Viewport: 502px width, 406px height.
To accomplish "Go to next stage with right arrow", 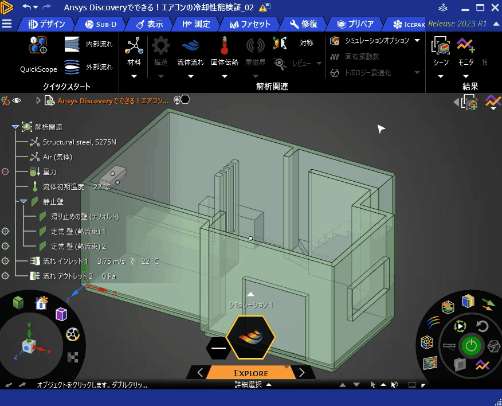I will pos(301,372).
